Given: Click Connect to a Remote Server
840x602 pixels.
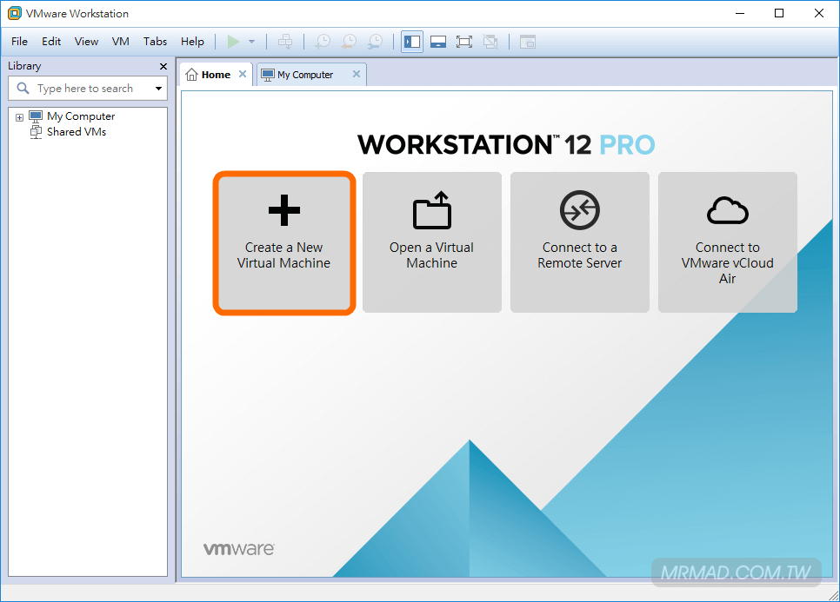Looking at the screenshot, I should point(580,242).
